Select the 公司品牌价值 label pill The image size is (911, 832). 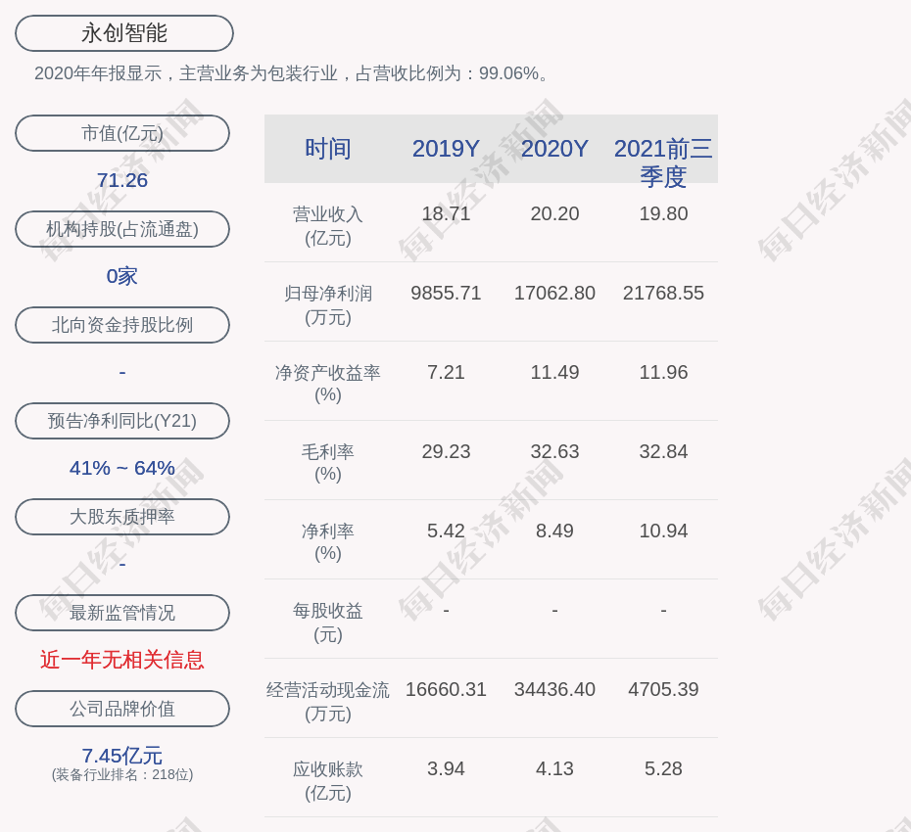coord(122,709)
